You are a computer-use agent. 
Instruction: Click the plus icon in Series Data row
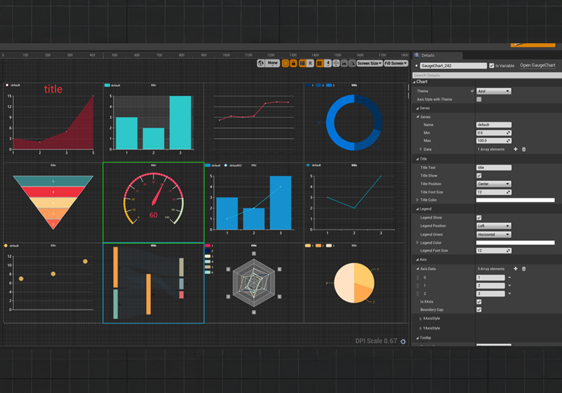(515, 149)
